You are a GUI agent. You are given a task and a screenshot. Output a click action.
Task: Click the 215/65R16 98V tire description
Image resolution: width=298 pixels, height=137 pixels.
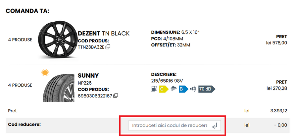[166, 80]
